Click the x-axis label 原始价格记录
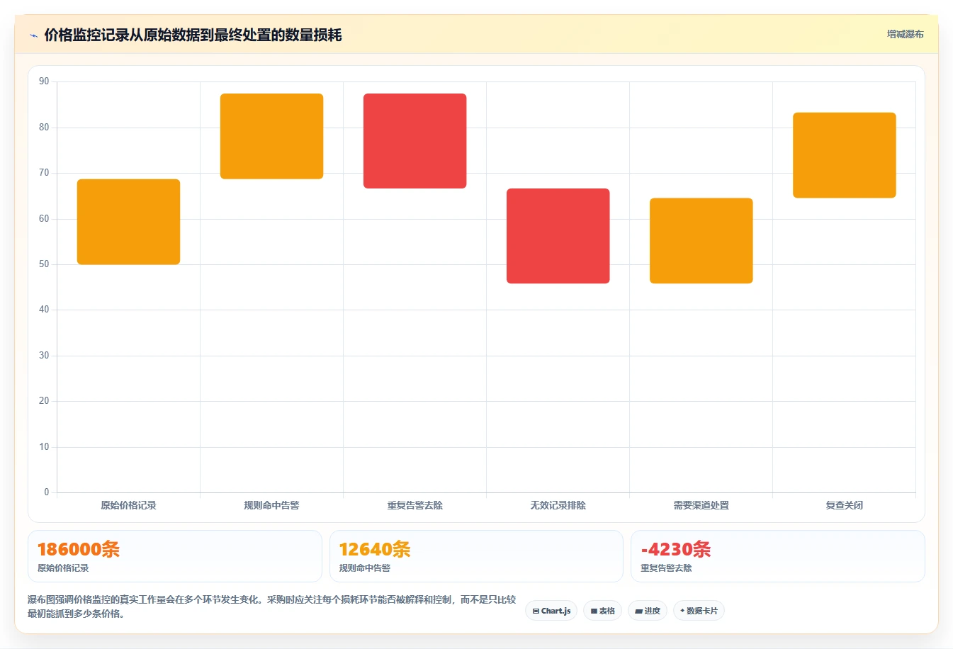This screenshot has height=649, width=953. [128, 505]
